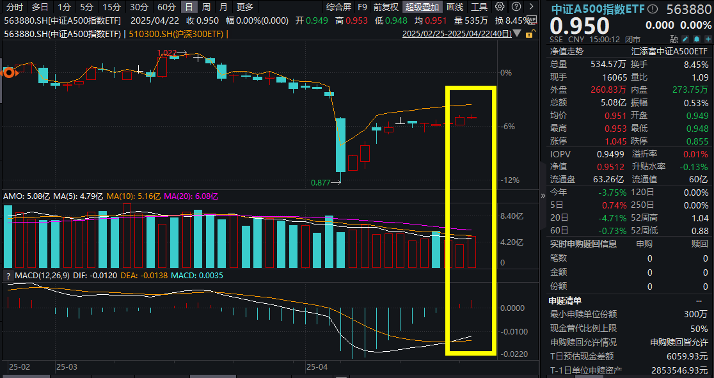The image size is (714, 378).
Task: Click the info icon beside 中证A500指数ETF
Action: pos(652,10)
